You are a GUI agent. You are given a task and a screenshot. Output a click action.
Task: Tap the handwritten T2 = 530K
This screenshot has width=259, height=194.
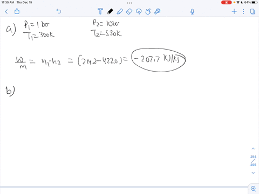click(106, 33)
